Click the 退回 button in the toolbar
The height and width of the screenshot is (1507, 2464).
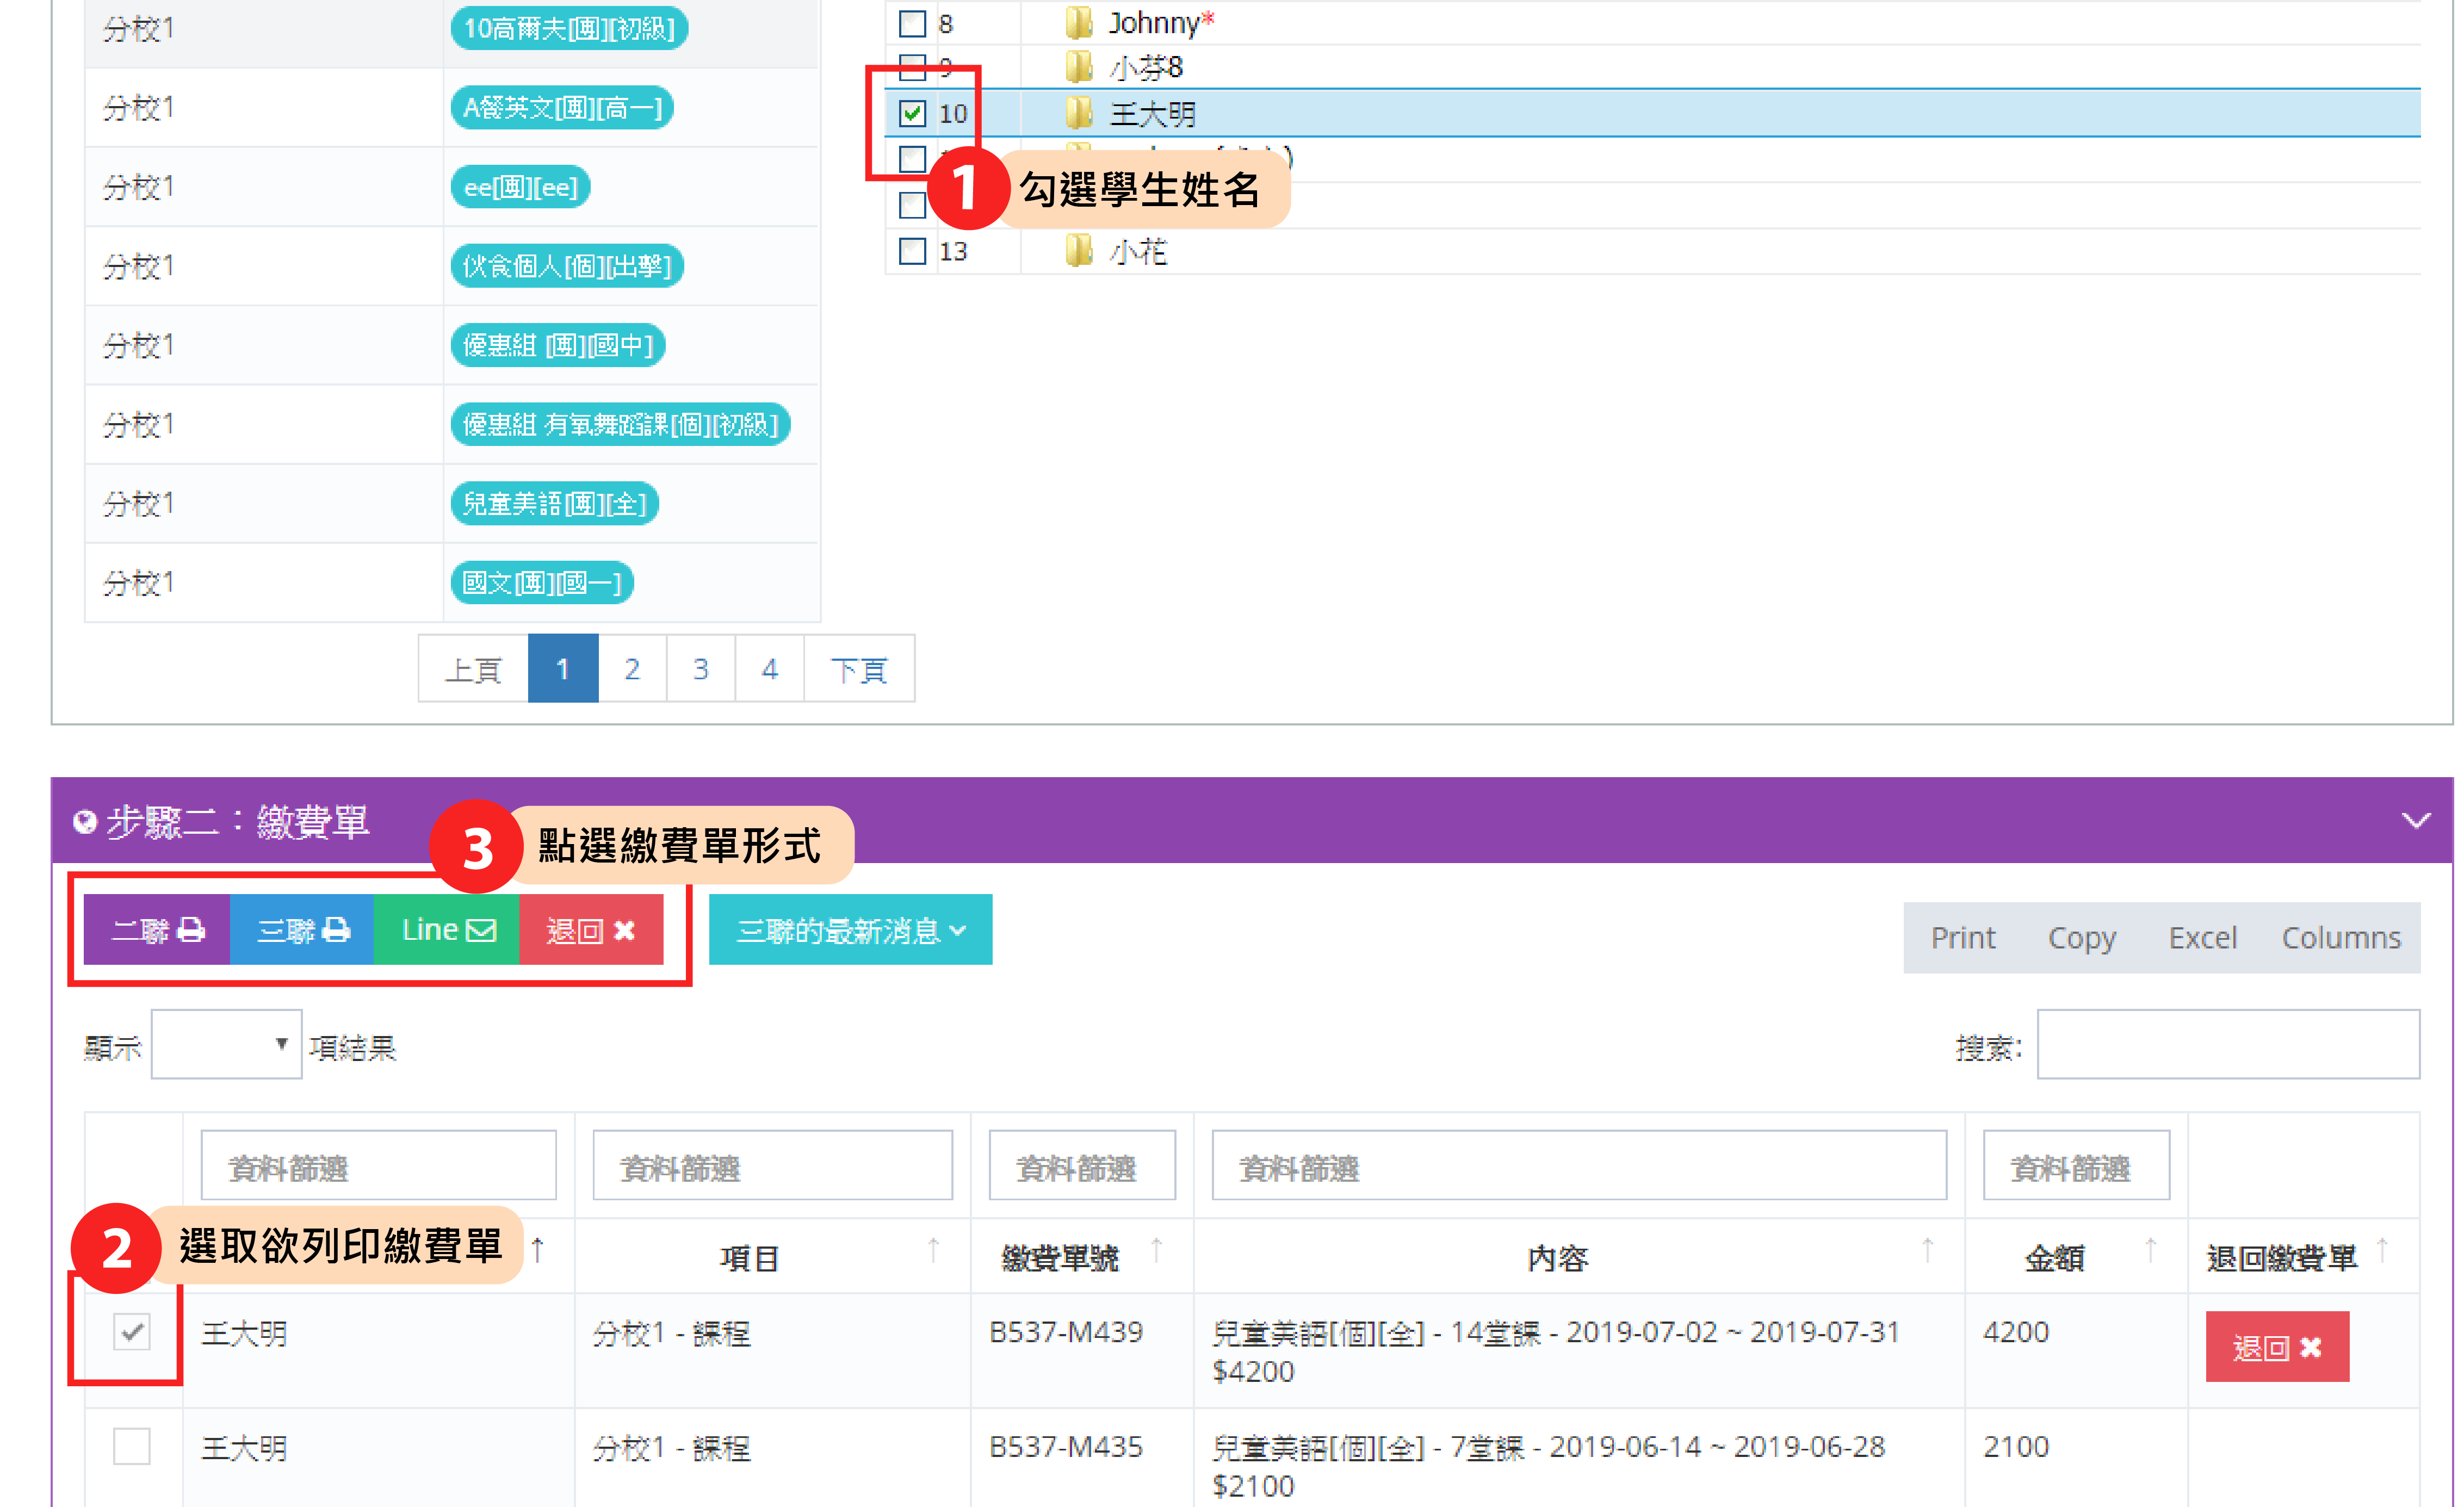pyautogui.click(x=591, y=930)
